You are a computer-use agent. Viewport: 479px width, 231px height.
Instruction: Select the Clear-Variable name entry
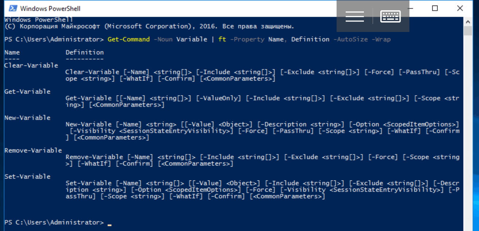point(31,65)
